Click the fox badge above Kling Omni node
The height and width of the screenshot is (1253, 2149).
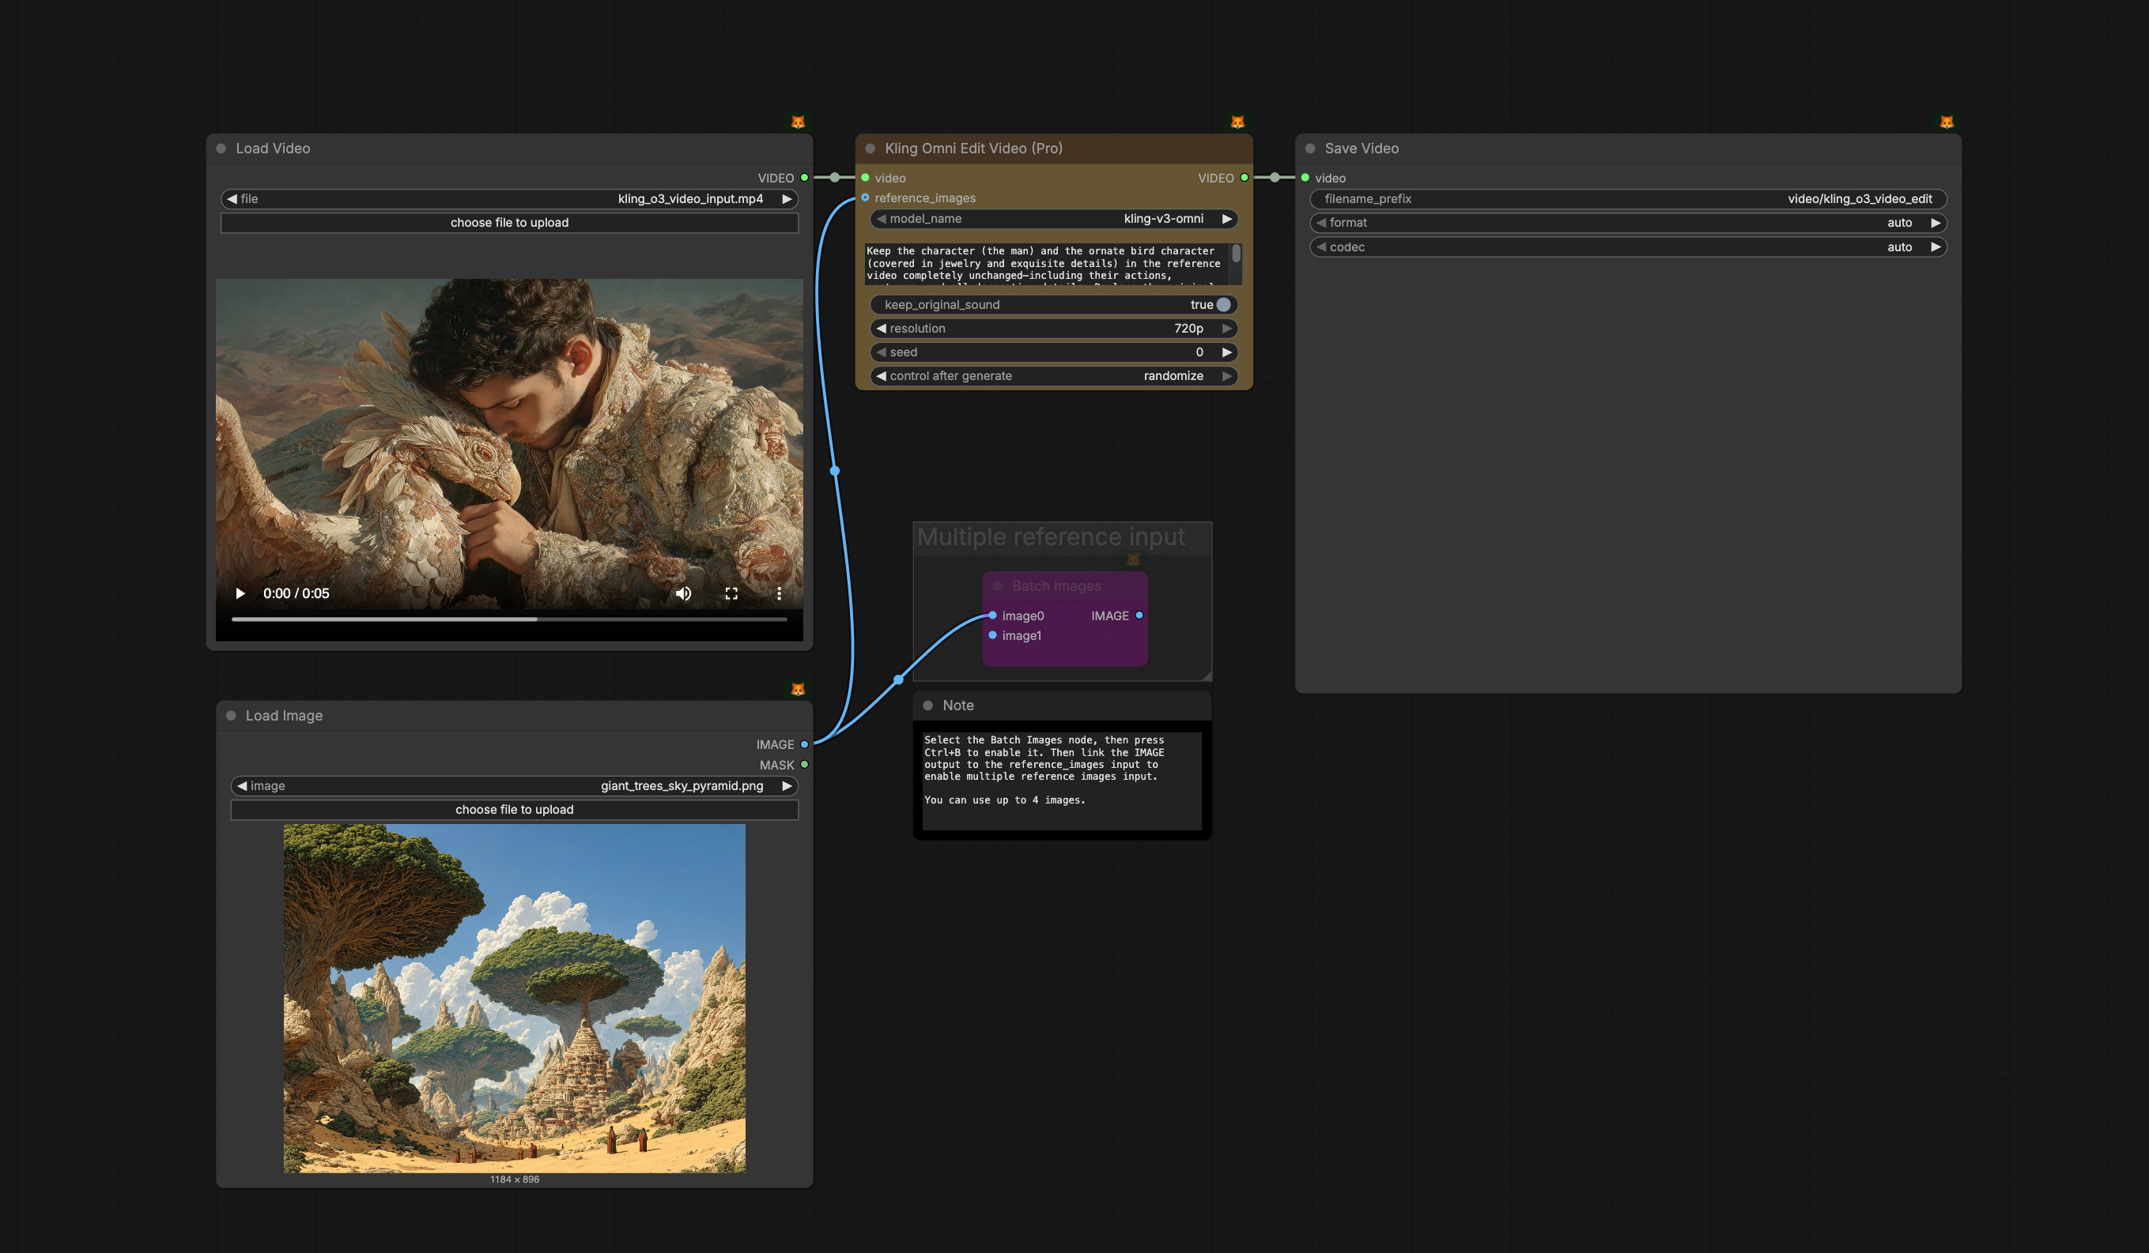(1237, 122)
